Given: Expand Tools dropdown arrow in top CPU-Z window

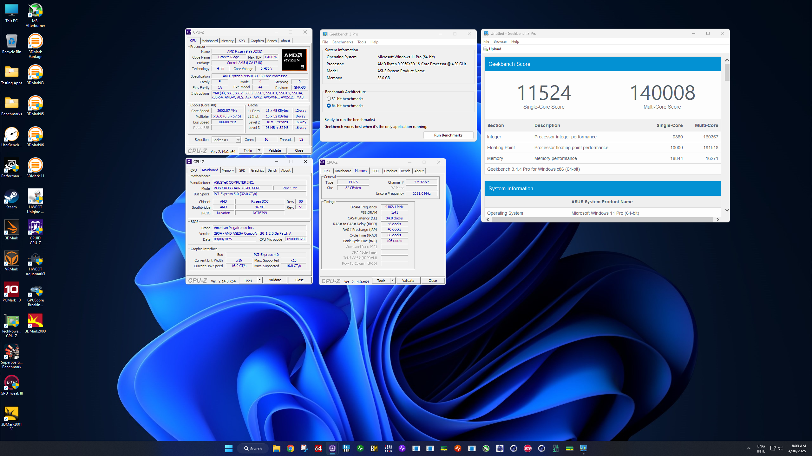Looking at the screenshot, I should click(x=259, y=150).
